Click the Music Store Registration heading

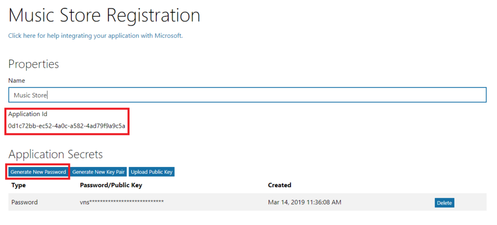(104, 15)
